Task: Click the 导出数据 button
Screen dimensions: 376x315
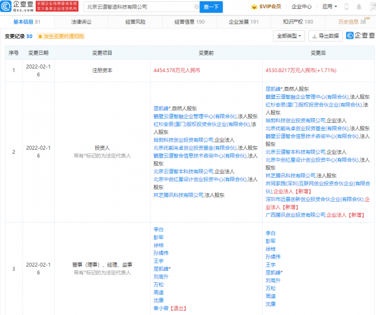Action: click(325, 36)
